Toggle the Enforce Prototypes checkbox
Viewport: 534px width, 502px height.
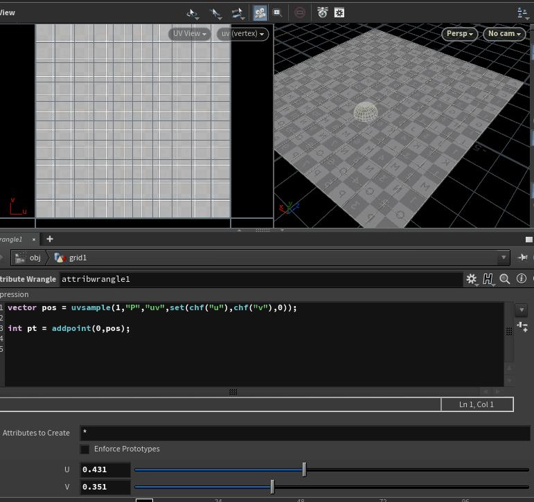coord(84,449)
